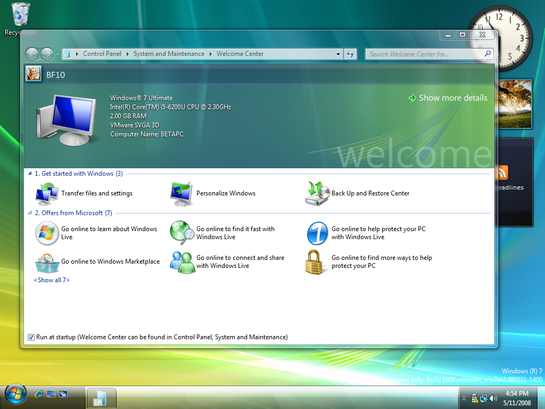Click the Windows Marketplace shopping basket icon
545x409 pixels.
pyautogui.click(x=47, y=262)
